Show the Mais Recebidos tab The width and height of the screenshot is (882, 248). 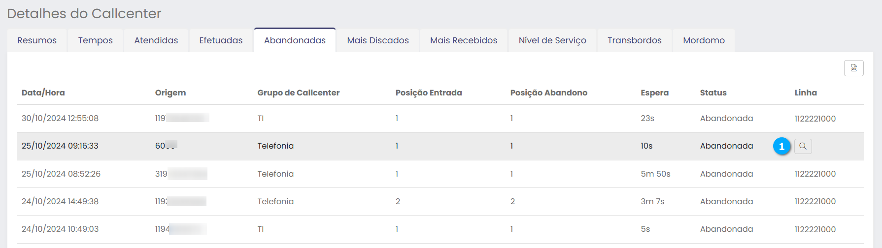[x=464, y=40]
